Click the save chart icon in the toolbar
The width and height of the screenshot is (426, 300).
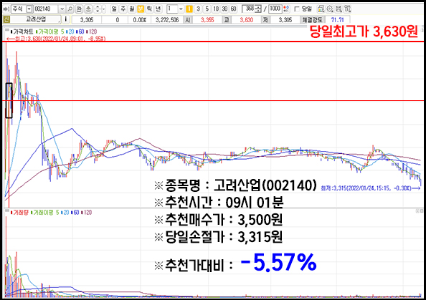[339, 9]
